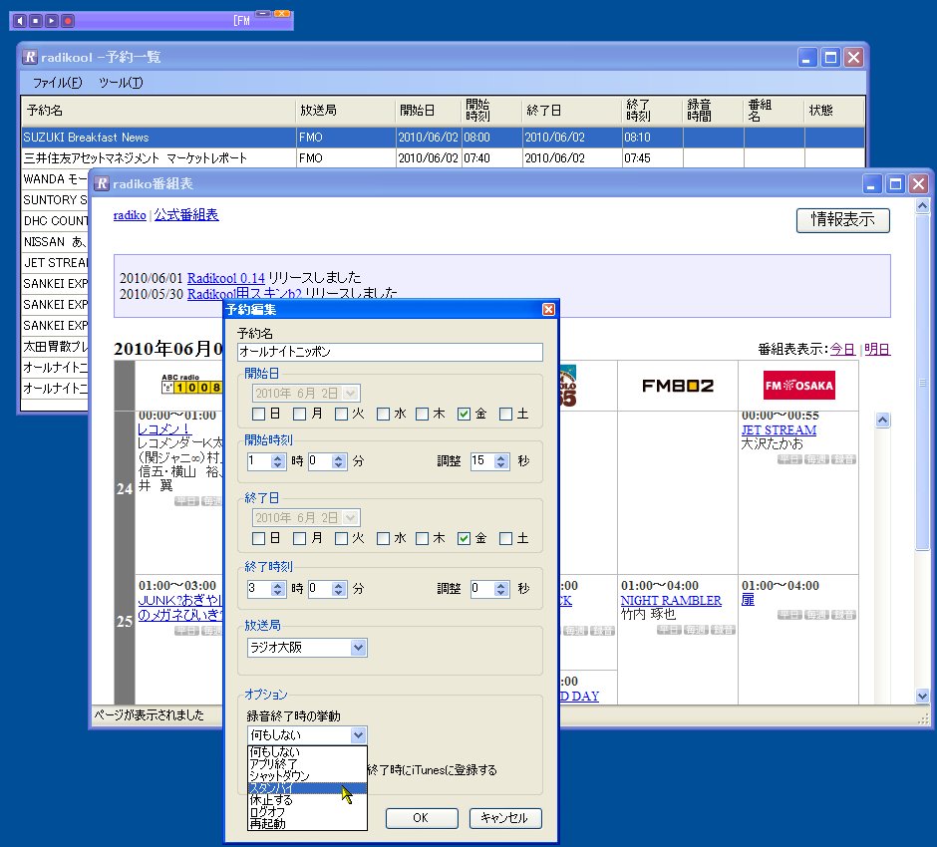Click the 予約名 text field

390,352
